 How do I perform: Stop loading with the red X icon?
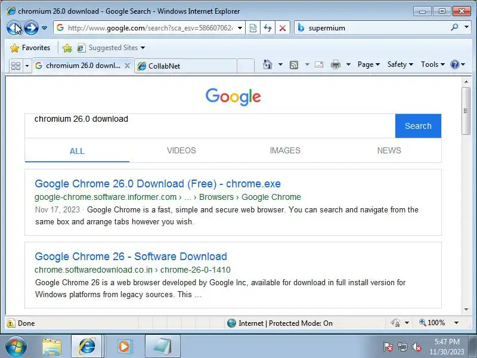[x=282, y=28]
